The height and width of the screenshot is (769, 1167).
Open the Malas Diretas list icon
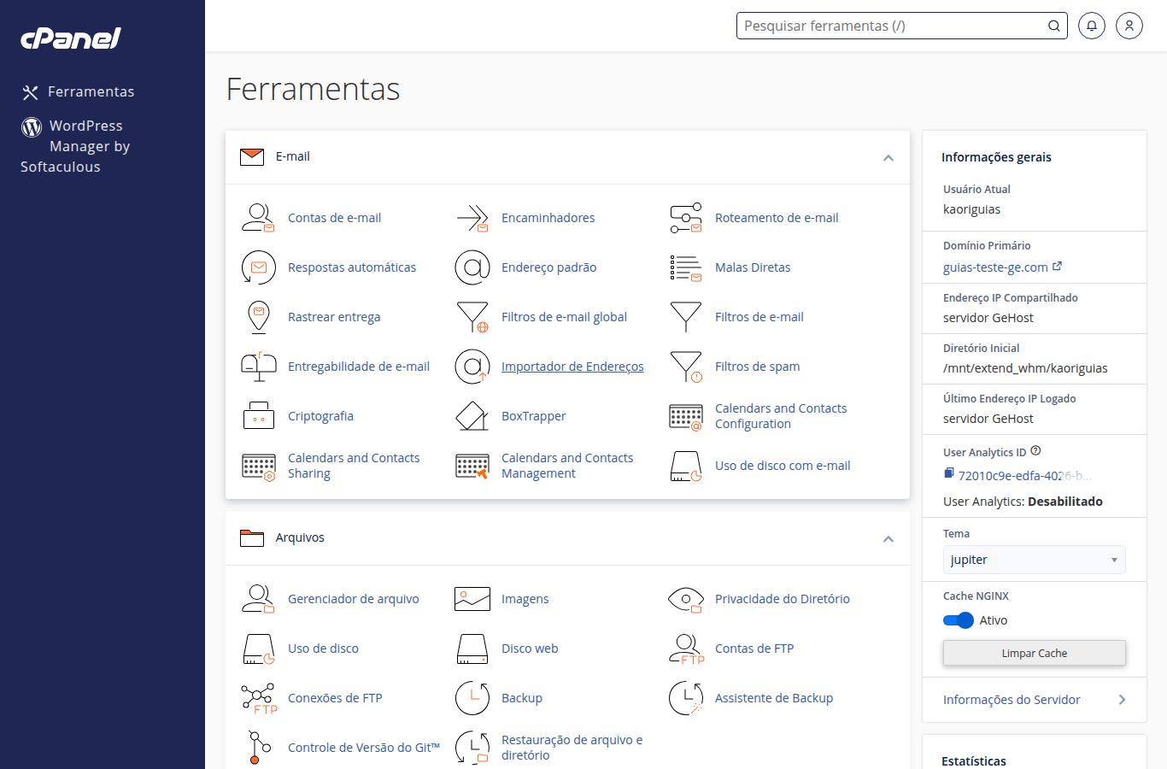coord(686,267)
